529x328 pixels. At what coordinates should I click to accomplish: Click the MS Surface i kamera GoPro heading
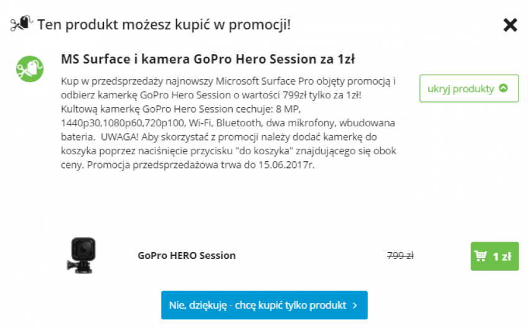208,59
